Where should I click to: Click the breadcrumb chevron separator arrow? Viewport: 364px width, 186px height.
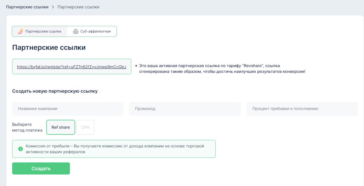[53, 7]
